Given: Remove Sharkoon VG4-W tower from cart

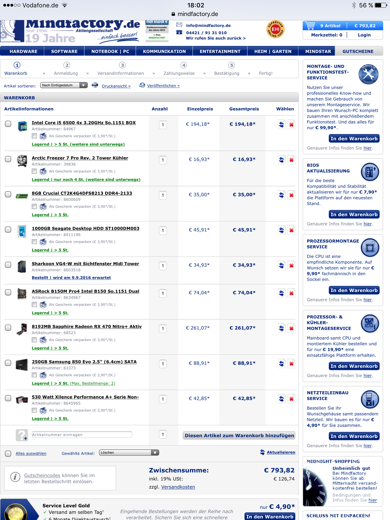Looking at the screenshot, I should [x=291, y=266].
